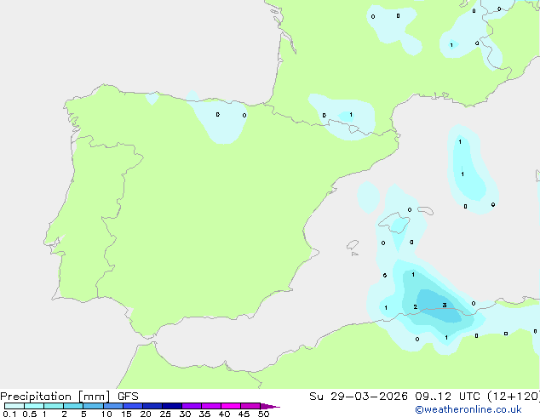Click the legend label '10'

tap(106, 414)
